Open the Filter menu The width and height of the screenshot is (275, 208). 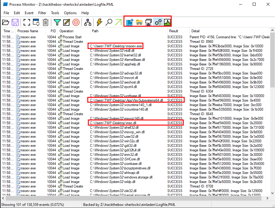(x=42, y=13)
